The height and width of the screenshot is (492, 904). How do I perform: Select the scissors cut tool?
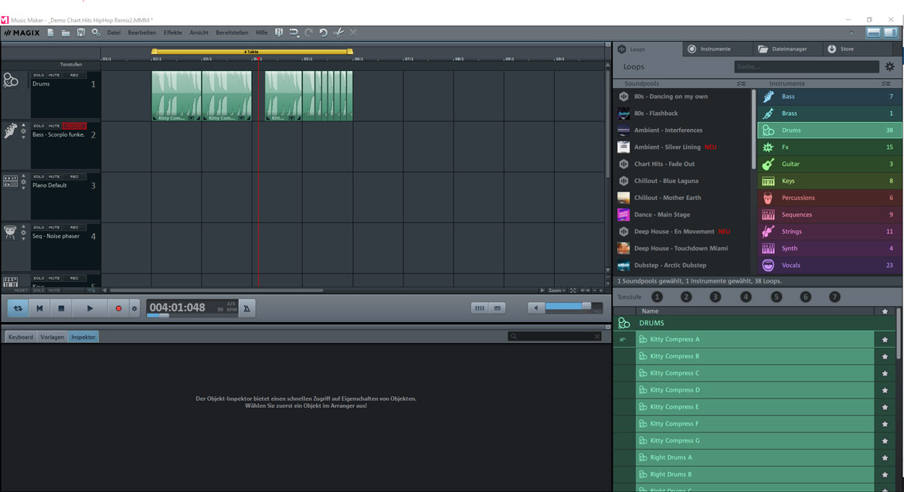(338, 33)
